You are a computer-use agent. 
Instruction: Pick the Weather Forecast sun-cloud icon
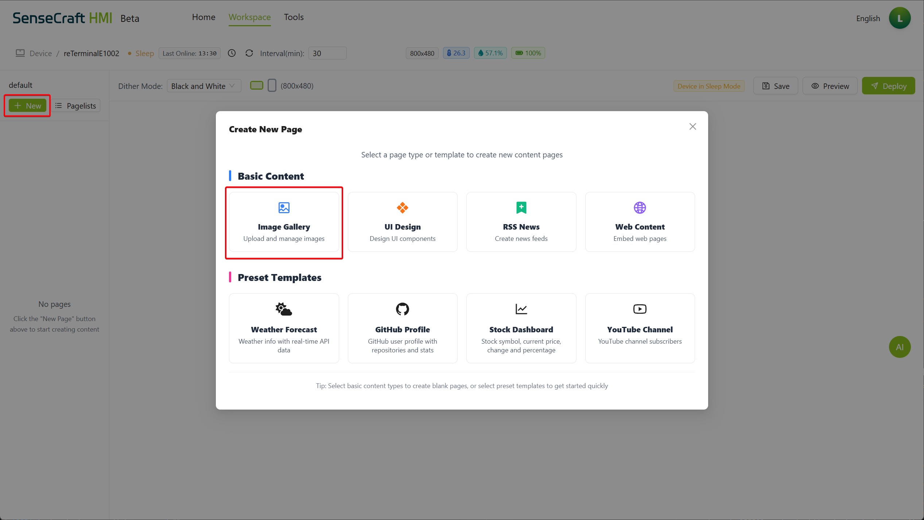284,309
